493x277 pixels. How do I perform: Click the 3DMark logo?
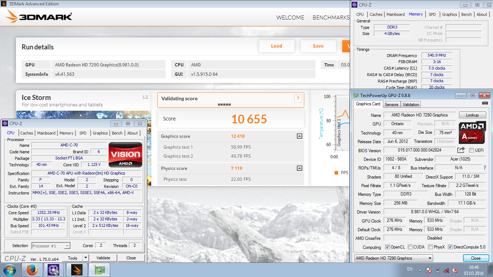point(39,16)
